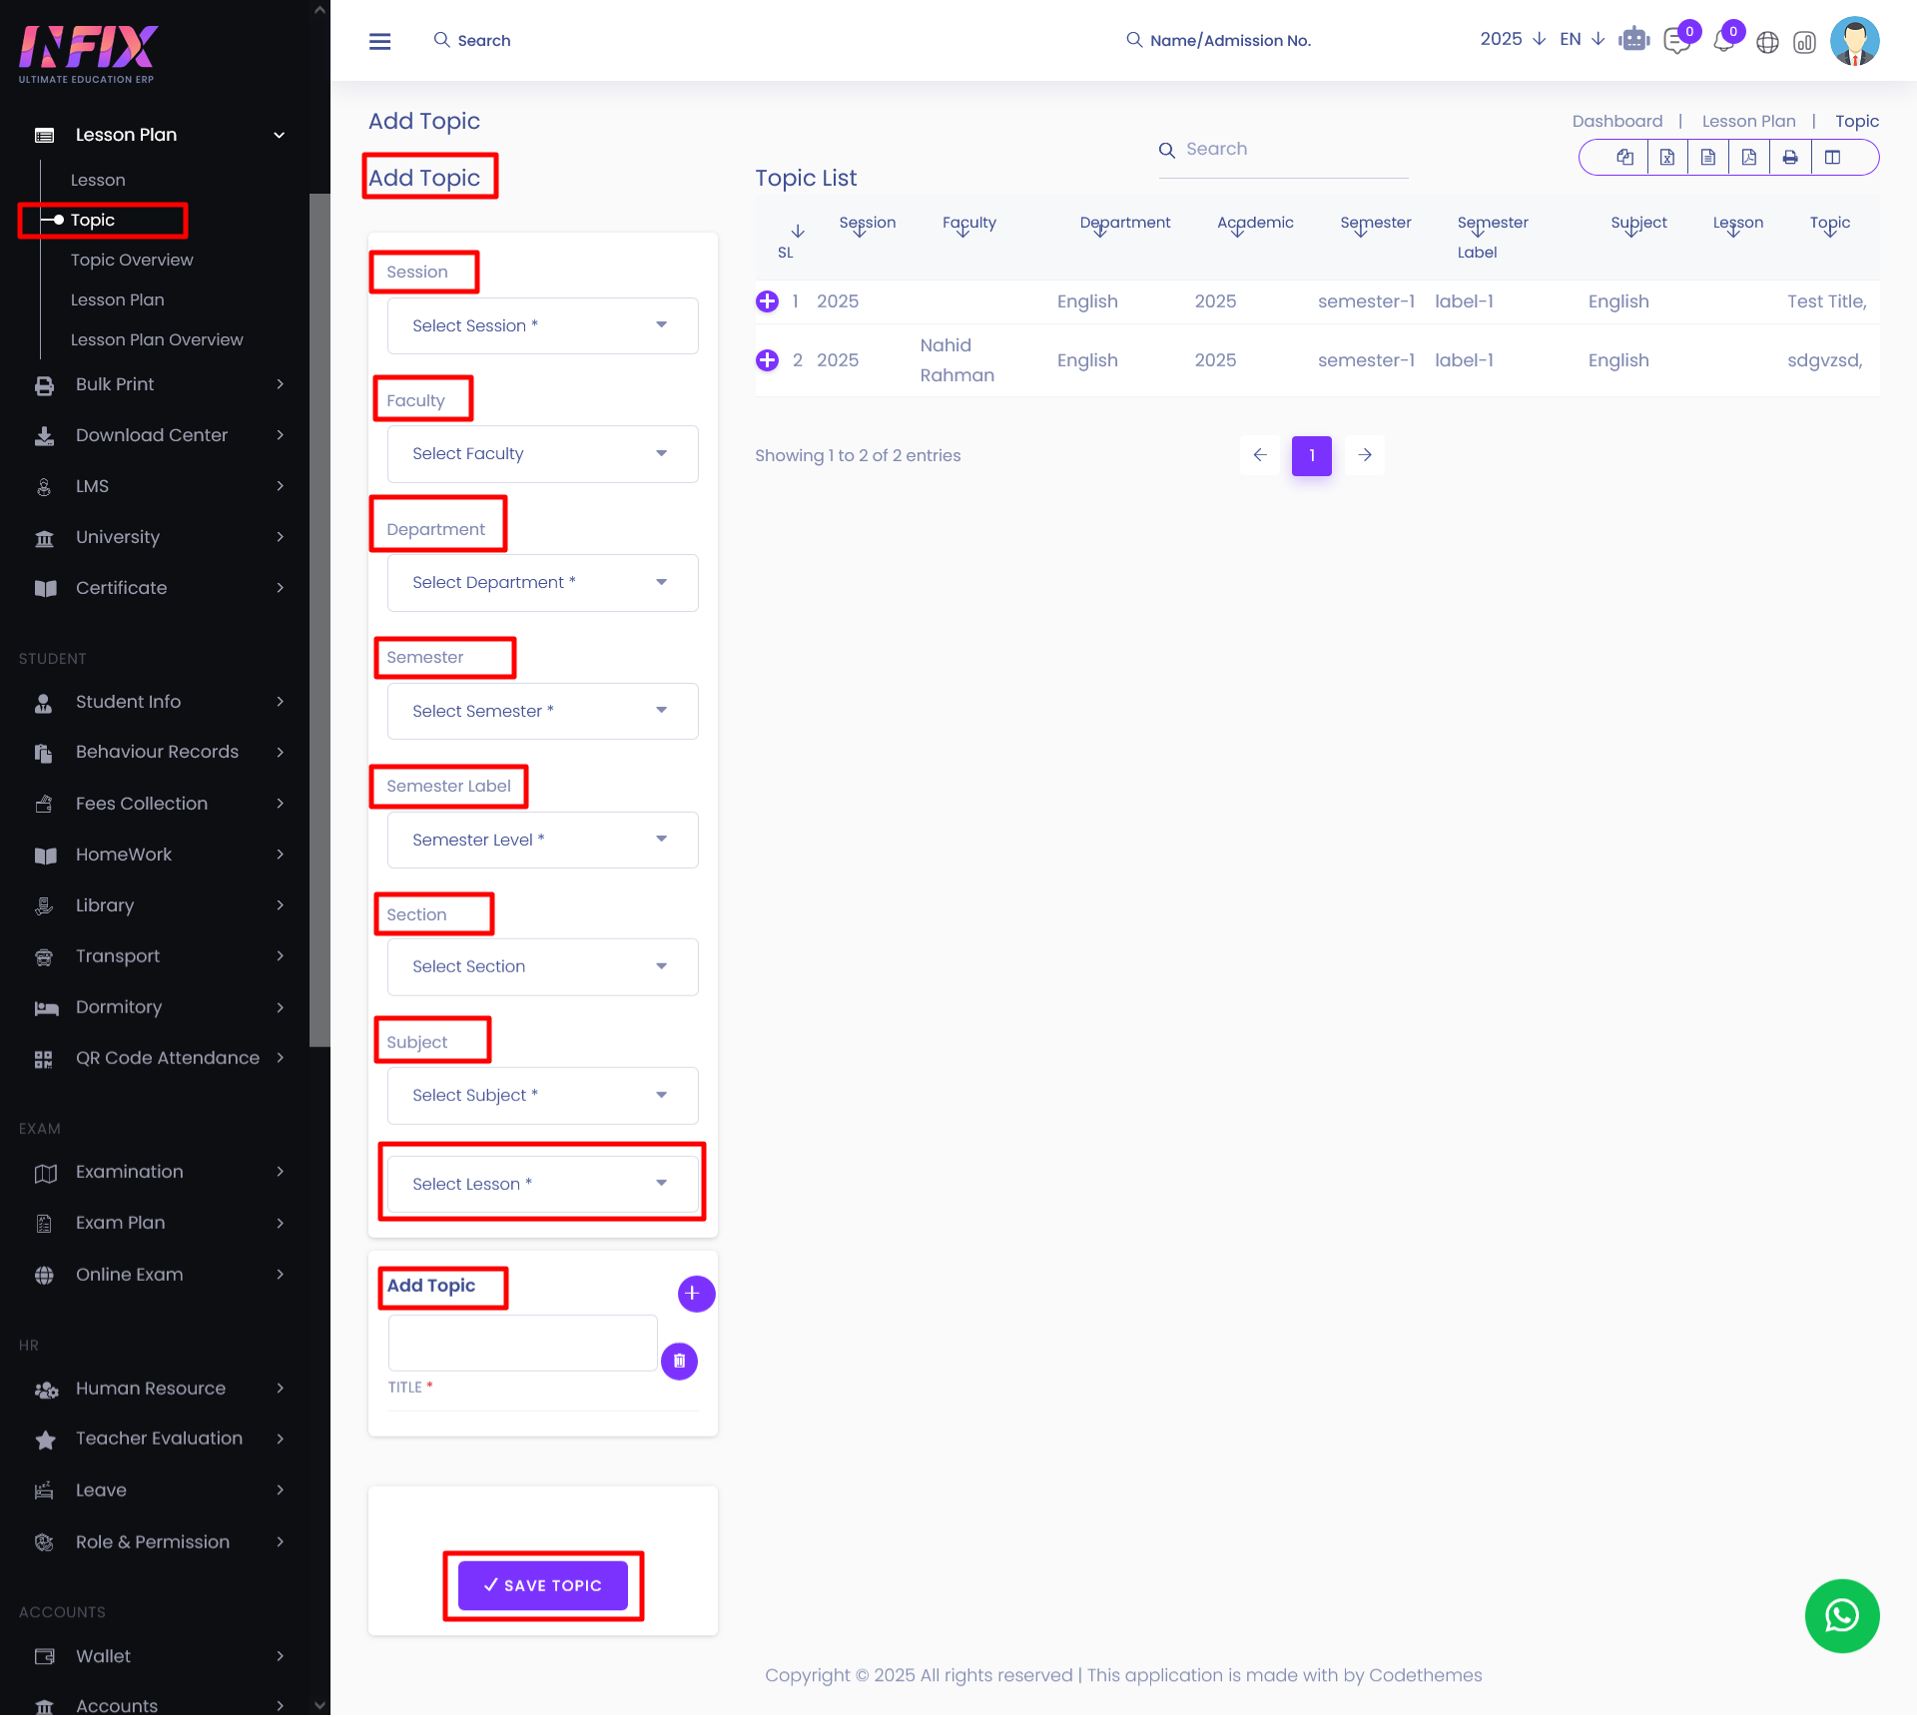
Task: Go to Dashboard via breadcrumb link
Action: (1616, 121)
